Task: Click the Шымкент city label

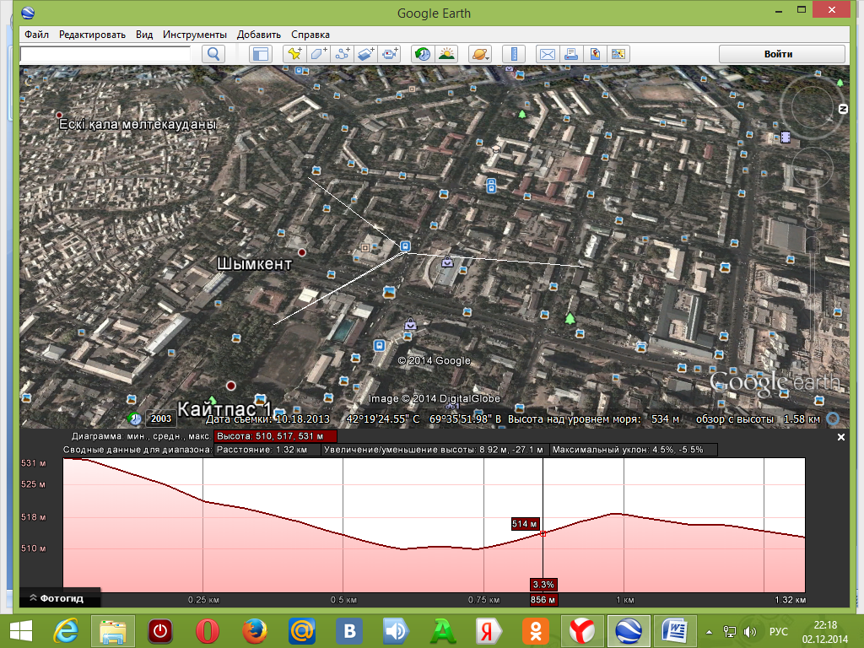Action: [254, 264]
